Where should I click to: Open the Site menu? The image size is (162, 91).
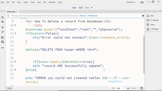(x=45, y=2)
